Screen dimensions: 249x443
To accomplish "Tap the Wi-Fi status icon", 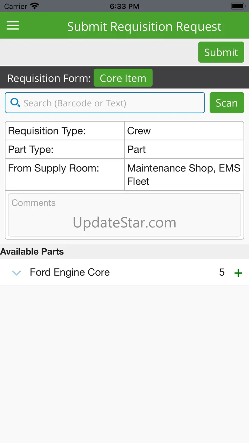I will tap(34, 6).
